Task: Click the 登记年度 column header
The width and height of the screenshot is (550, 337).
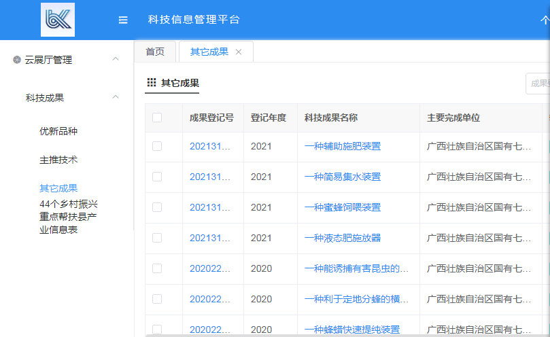Action: pos(269,118)
